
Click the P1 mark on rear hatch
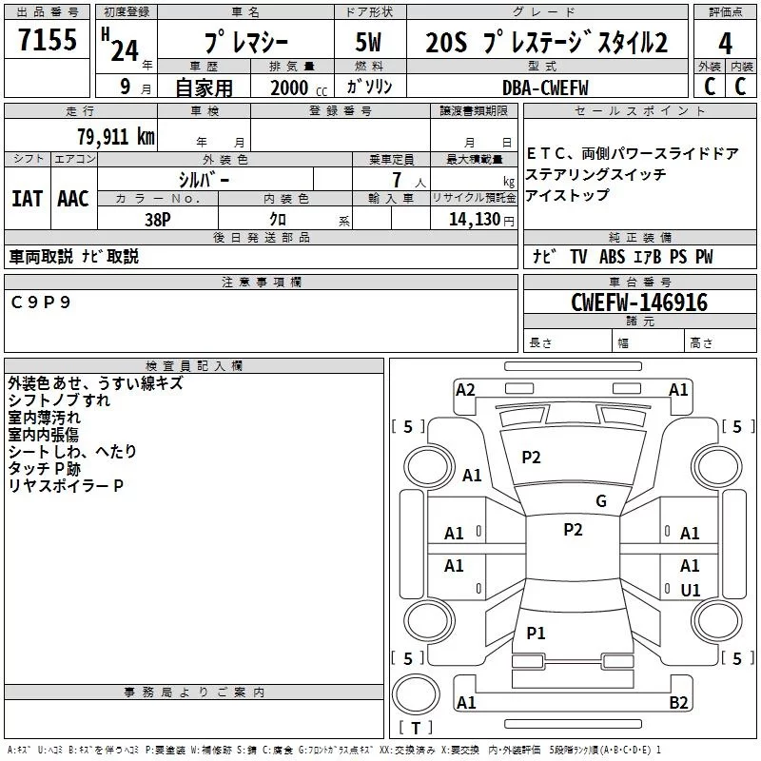(536, 633)
